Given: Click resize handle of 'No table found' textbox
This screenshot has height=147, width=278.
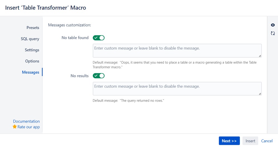Looking at the screenshot, I should pyautogui.click(x=260, y=56).
